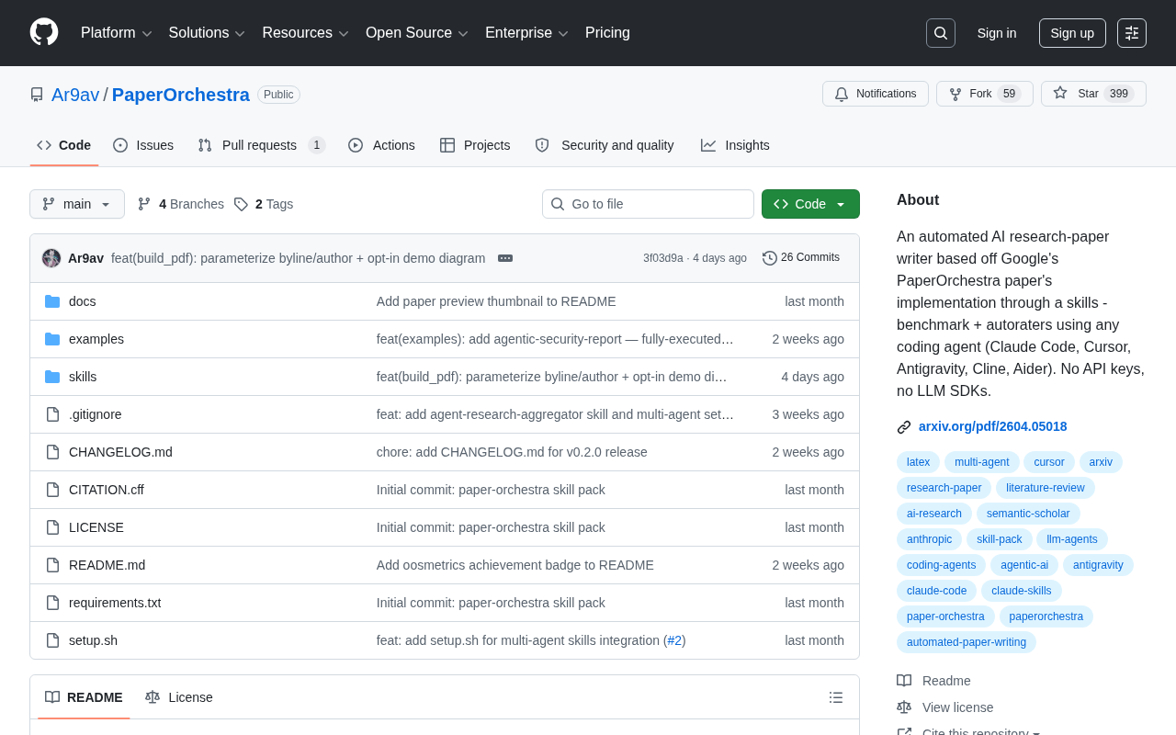This screenshot has width=1176, height=735.
Task: Select the README tab
Action: [x=84, y=697]
